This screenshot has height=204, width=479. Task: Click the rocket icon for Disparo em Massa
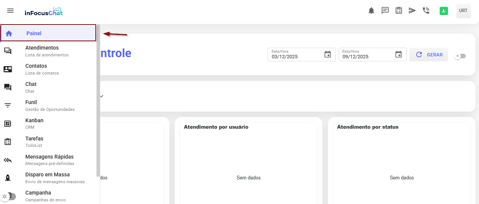point(8,178)
